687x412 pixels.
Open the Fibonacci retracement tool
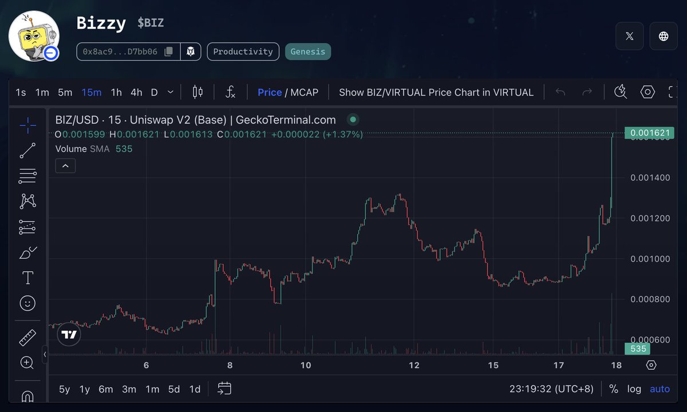pyautogui.click(x=27, y=176)
